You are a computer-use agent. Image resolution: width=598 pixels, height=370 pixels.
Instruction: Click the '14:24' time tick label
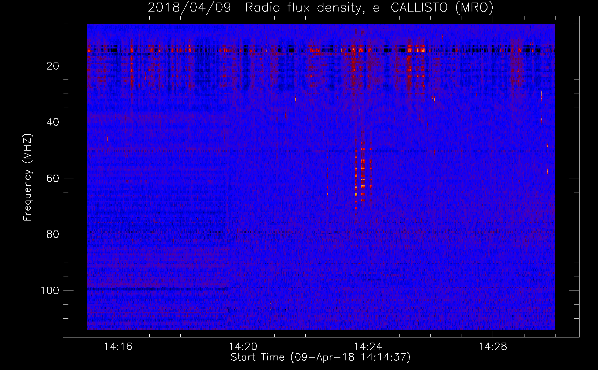pyautogui.click(x=368, y=347)
